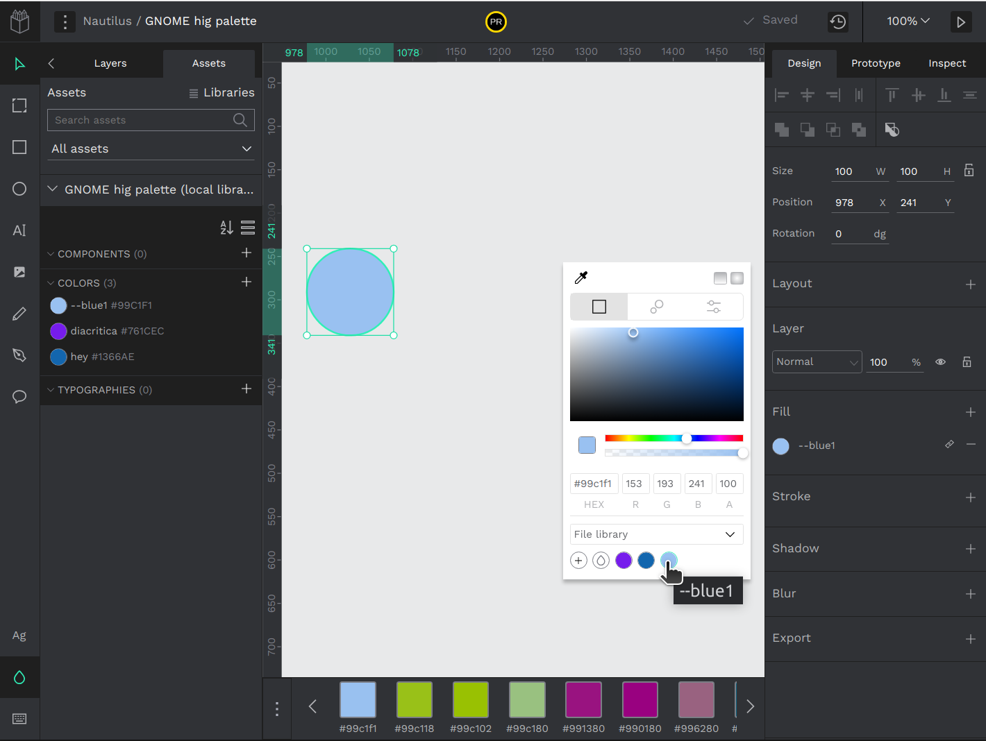Image resolution: width=986 pixels, height=741 pixels.
Task: Select the #99c118 swatch in the bottom palette
Action: tap(414, 700)
